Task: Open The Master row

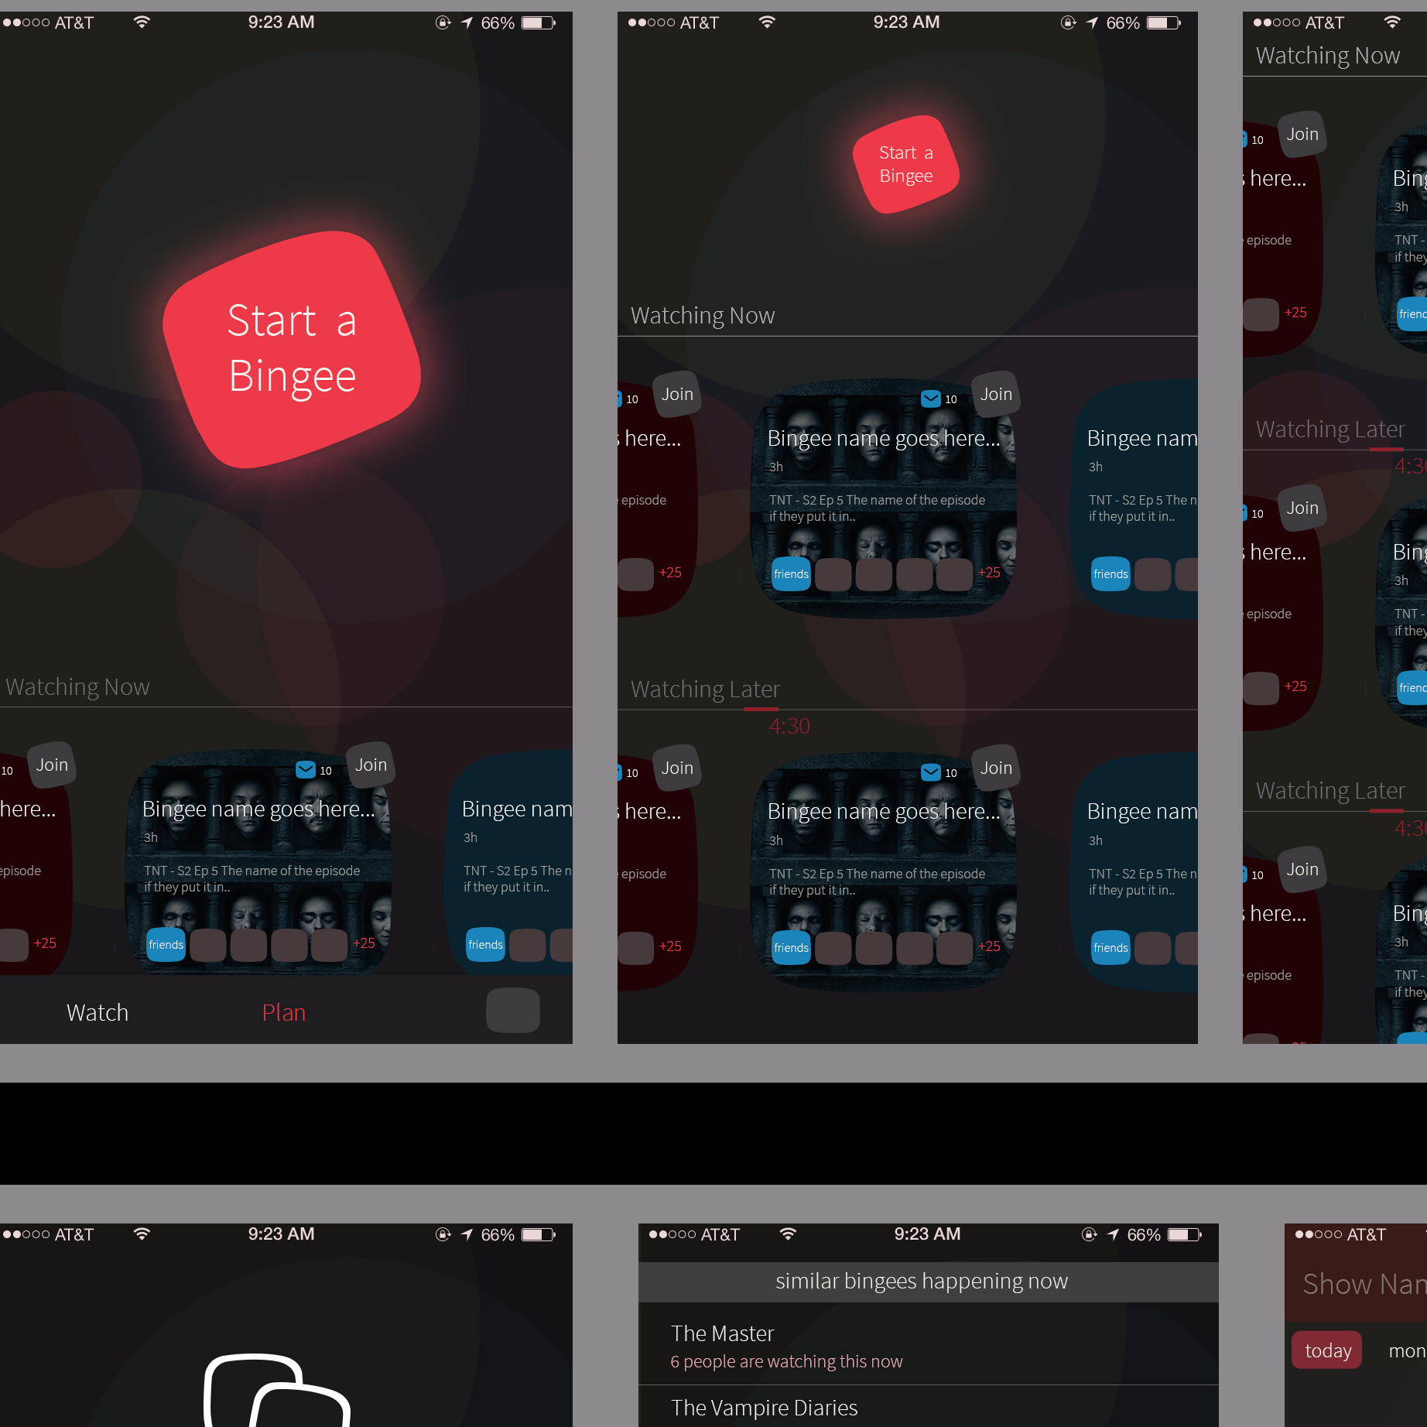Action: click(x=929, y=1345)
